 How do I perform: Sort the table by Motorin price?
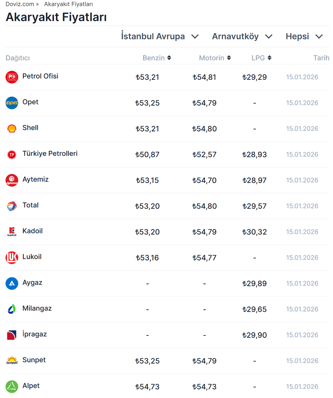click(x=215, y=58)
